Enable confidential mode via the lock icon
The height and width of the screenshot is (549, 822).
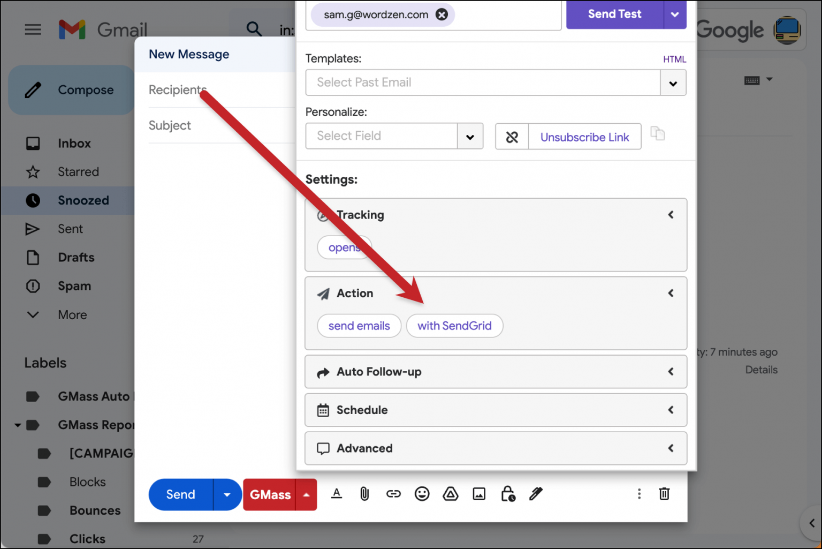507,494
